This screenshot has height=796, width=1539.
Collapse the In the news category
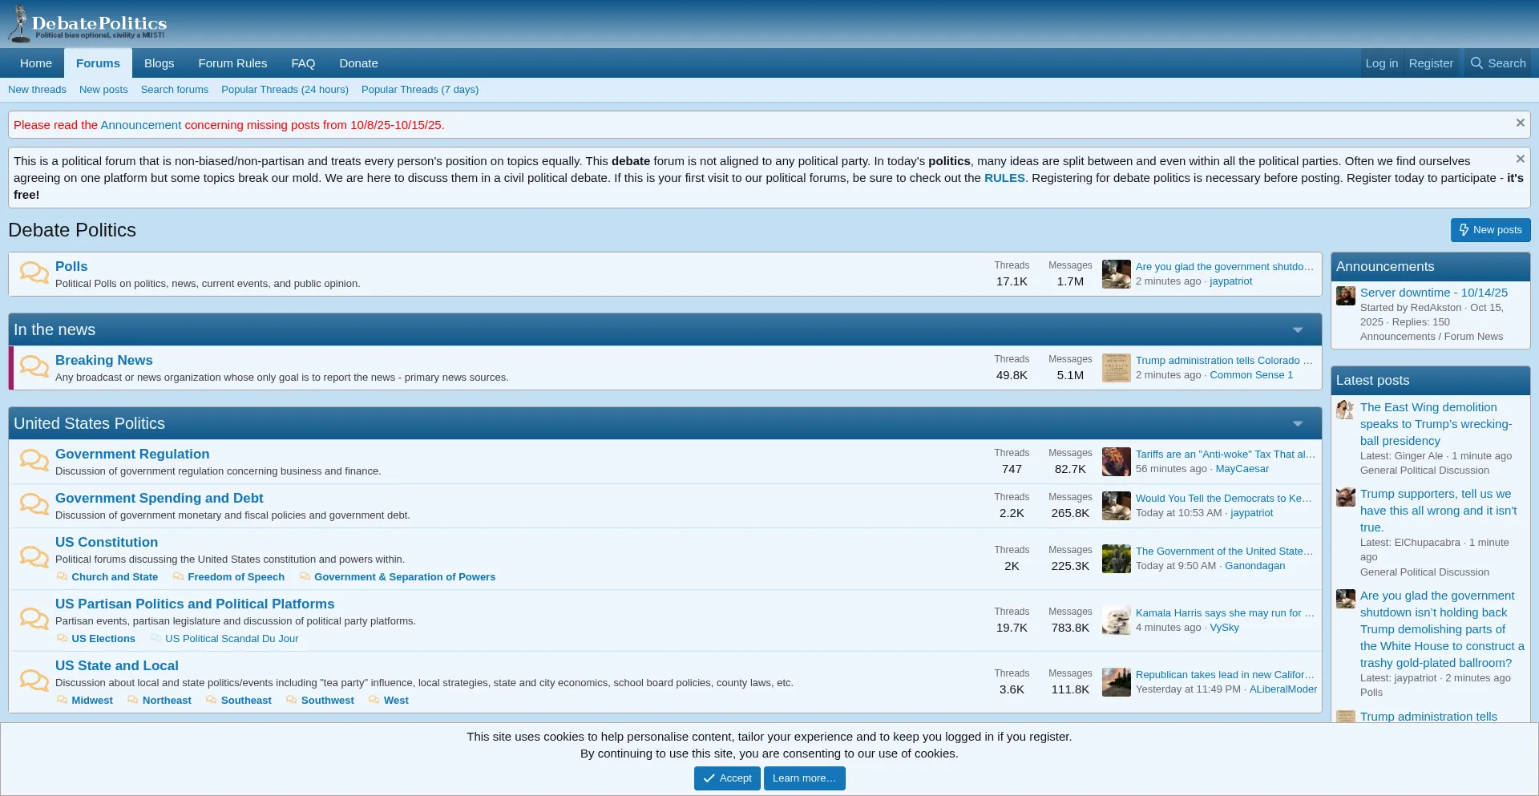click(1297, 330)
